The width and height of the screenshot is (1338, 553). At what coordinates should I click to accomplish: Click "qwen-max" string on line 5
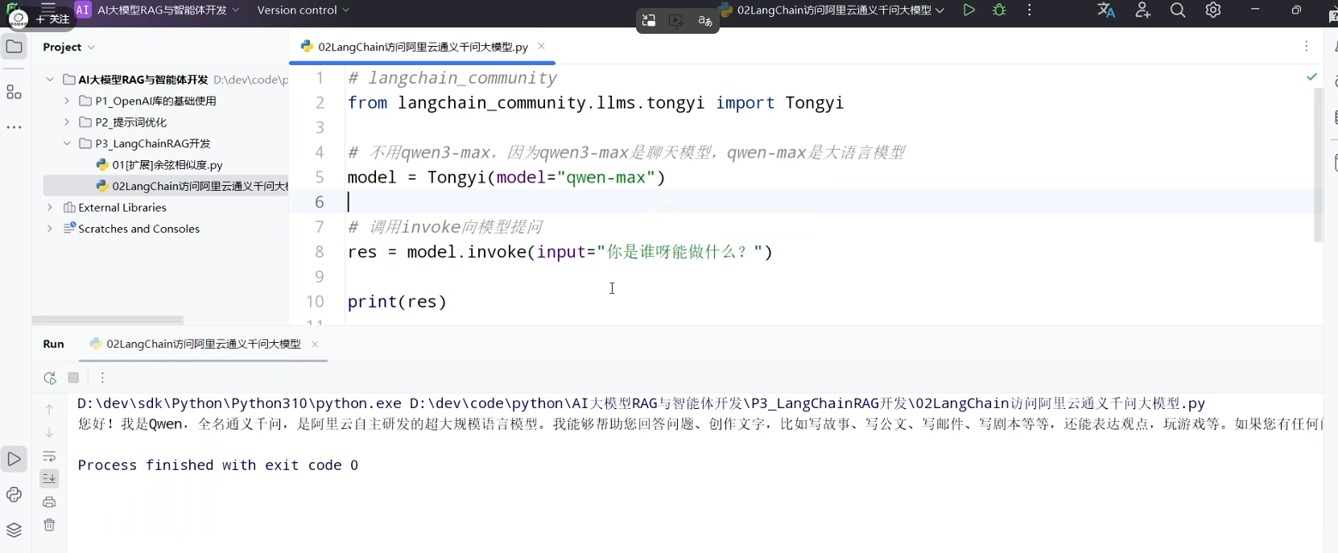pyautogui.click(x=605, y=177)
